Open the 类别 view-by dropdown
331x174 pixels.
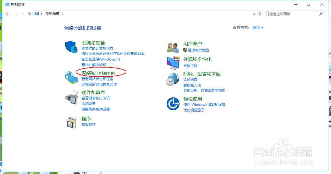(258, 28)
